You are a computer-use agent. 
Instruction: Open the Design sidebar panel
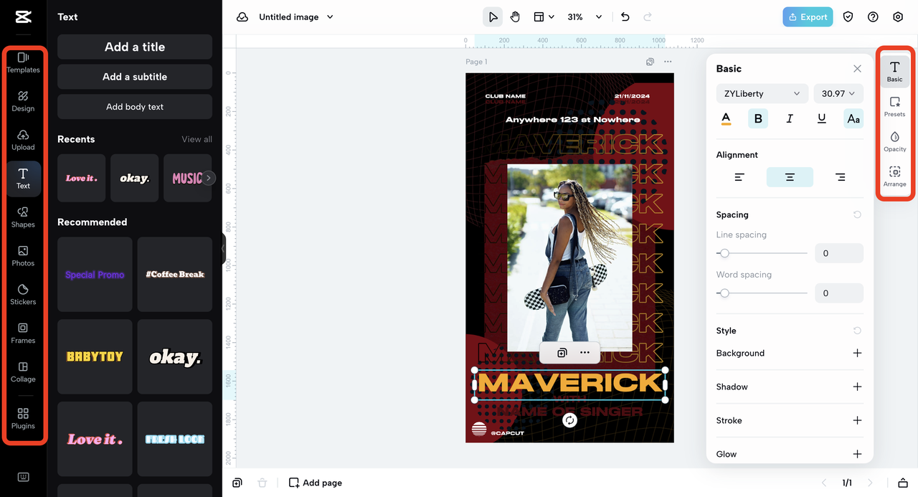(x=23, y=101)
